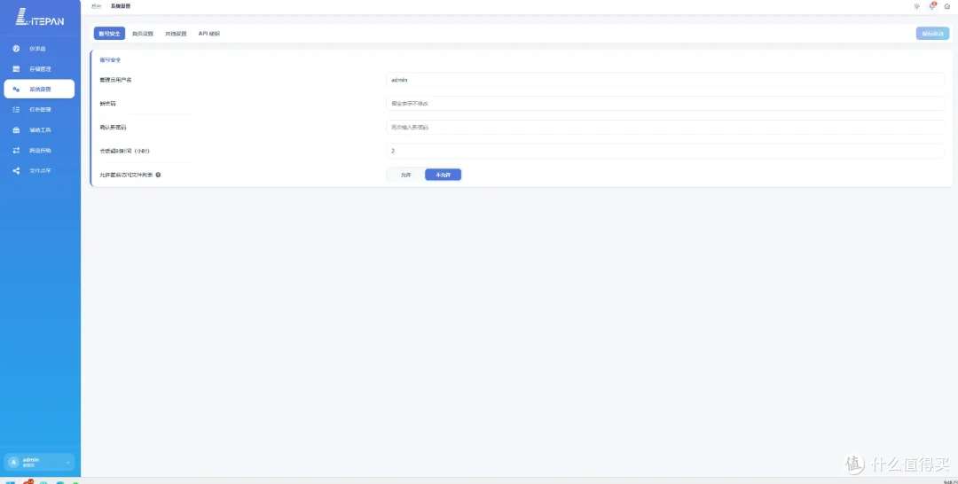Click the 保存修改 save button

[932, 34]
